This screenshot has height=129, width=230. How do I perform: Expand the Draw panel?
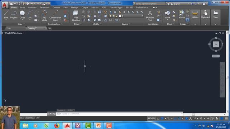point(22,24)
